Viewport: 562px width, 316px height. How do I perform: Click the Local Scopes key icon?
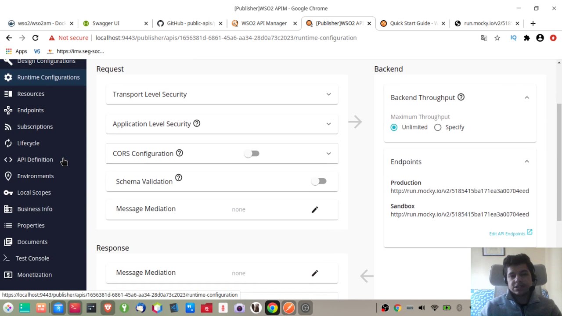(8, 192)
